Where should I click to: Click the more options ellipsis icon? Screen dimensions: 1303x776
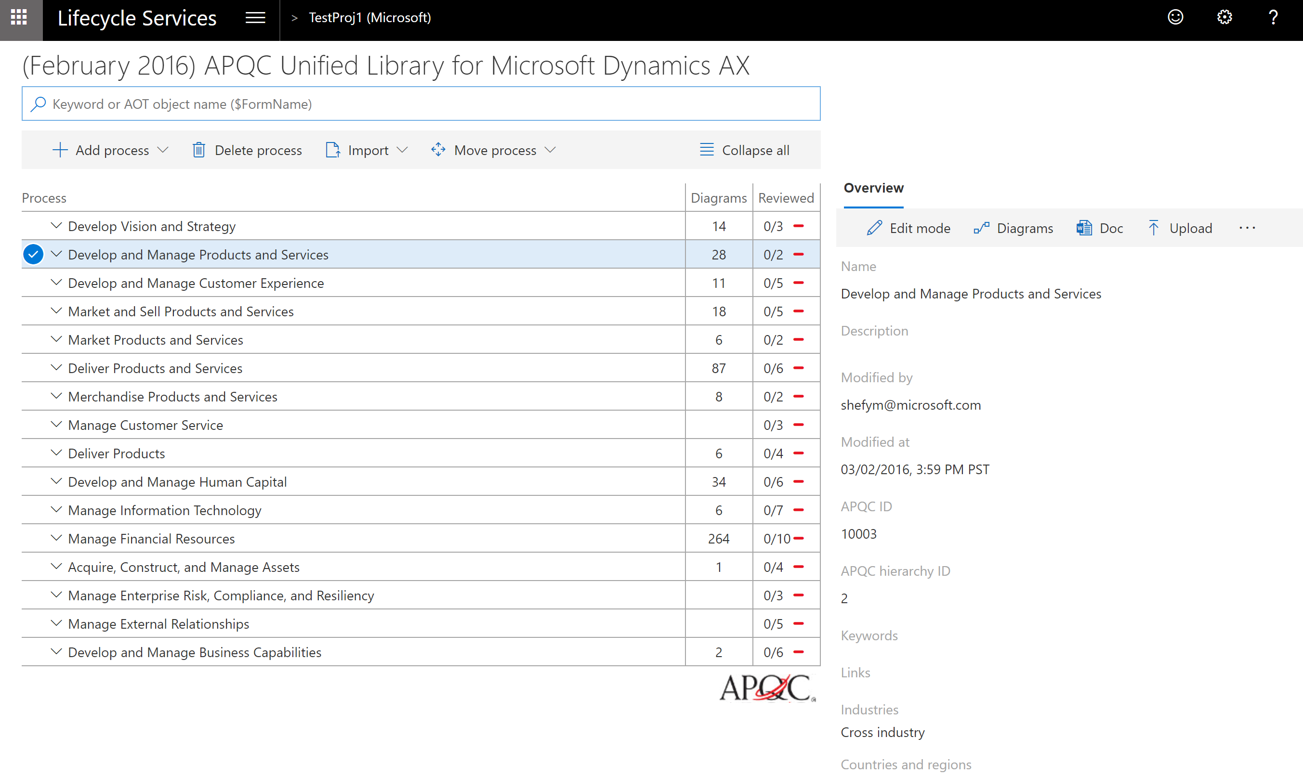point(1248,227)
